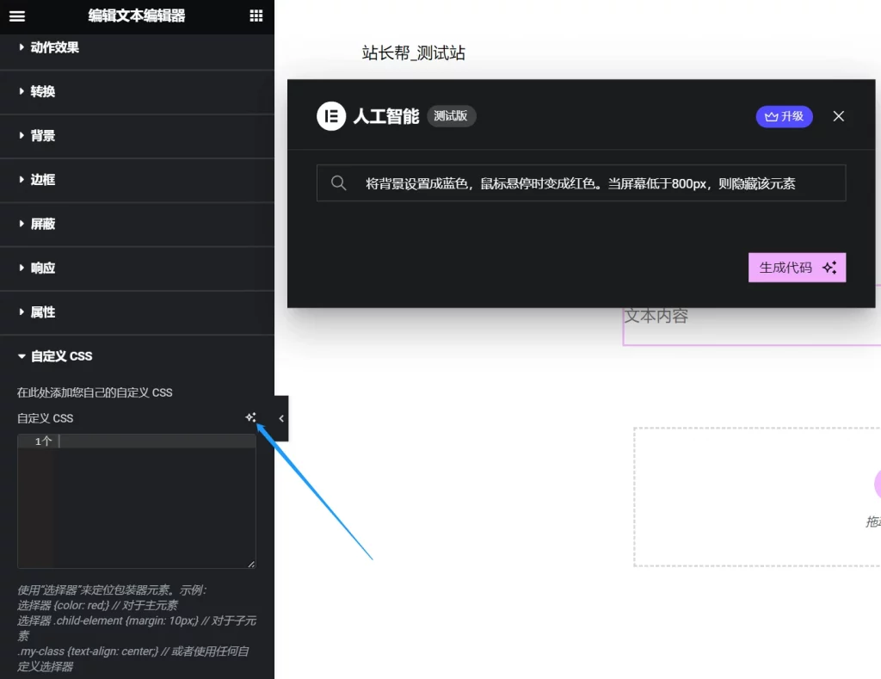Click the Elementor logo in the 人工智能 dialog

(x=331, y=116)
